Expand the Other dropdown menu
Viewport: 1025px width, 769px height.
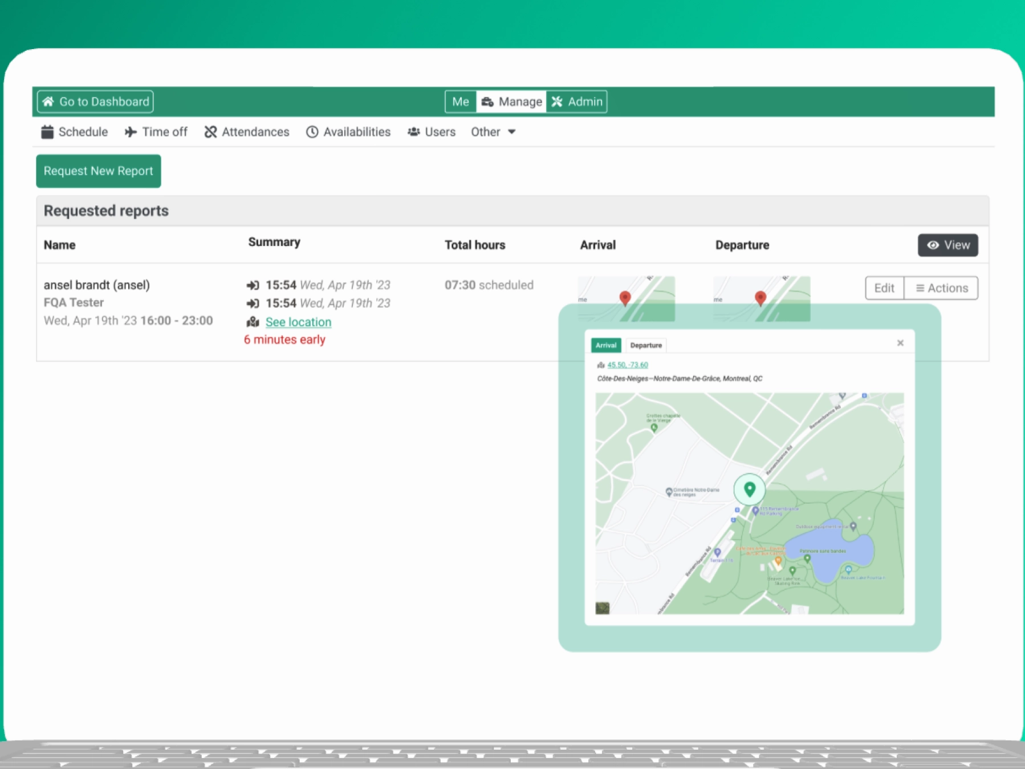493,132
